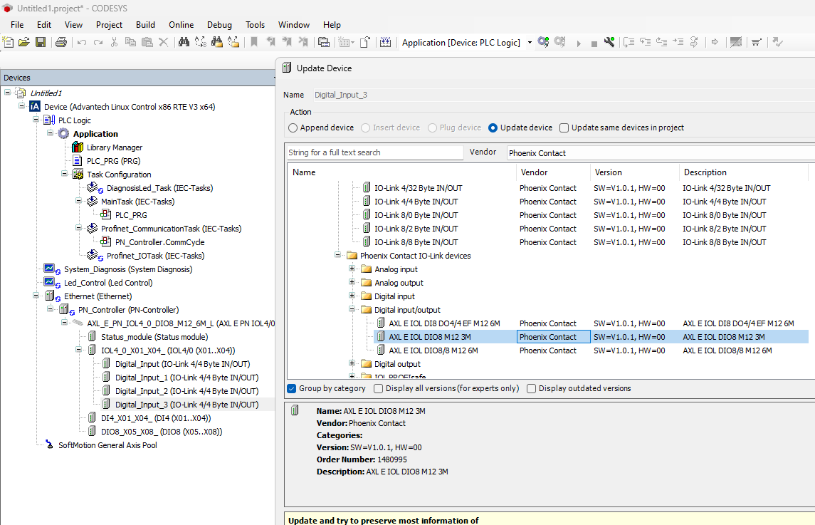Viewport: 815px width, 525px height.
Task: Select the Append device radio button
Action: pyautogui.click(x=293, y=128)
